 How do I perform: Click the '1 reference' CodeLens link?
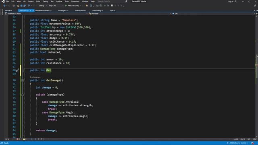coord(35,77)
